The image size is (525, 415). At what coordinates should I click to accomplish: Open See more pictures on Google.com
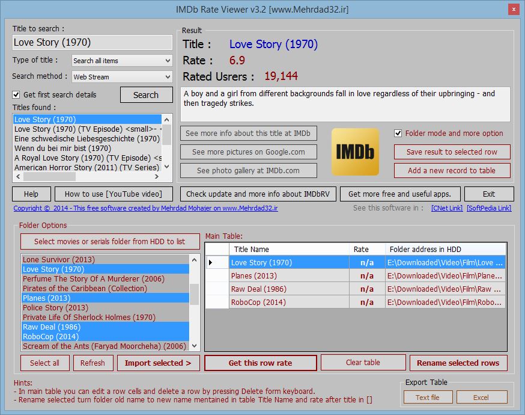(249, 152)
